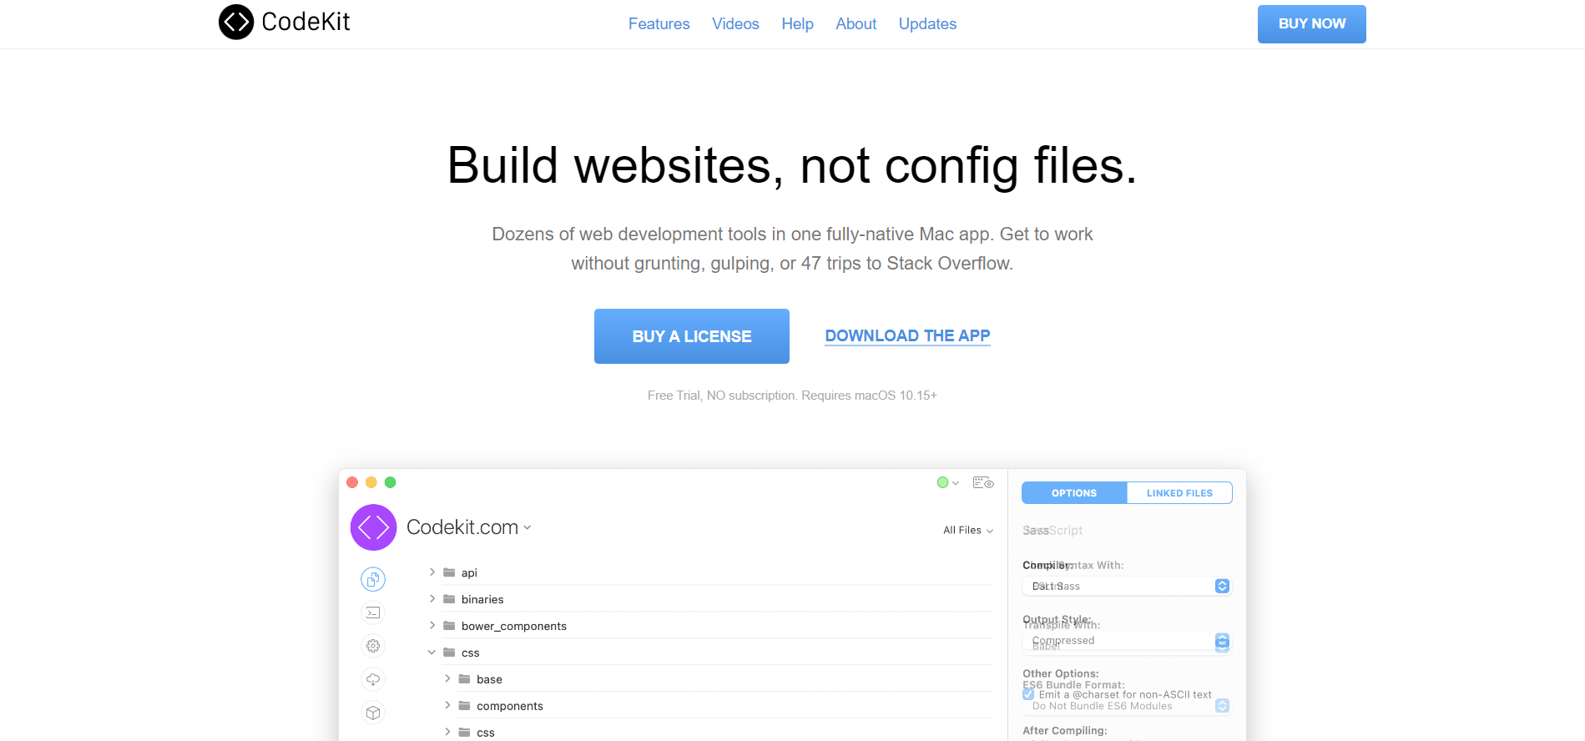Viewport: 1585px width, 741px height.
Task: Open the packages cube sidebar icon
Action: [x=373, y=713]
